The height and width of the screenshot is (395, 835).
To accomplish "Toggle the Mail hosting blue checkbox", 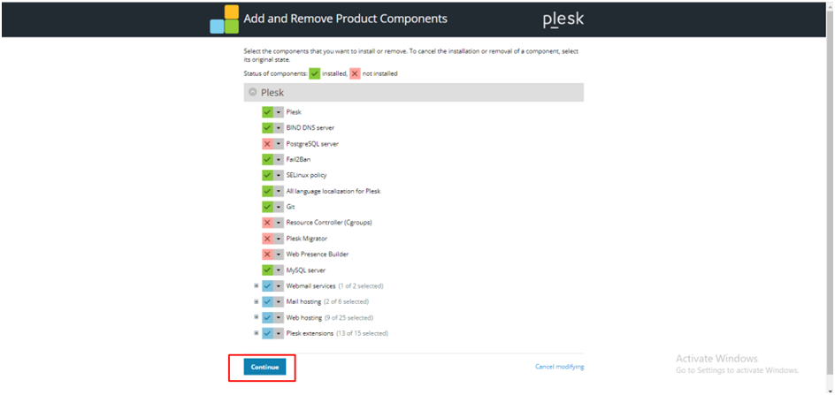I will click(x=267, y=301).
